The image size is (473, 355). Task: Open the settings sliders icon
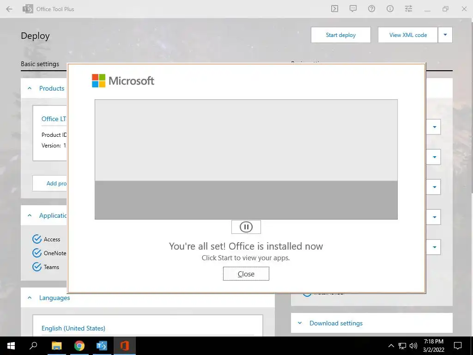(x=408, y=9)
